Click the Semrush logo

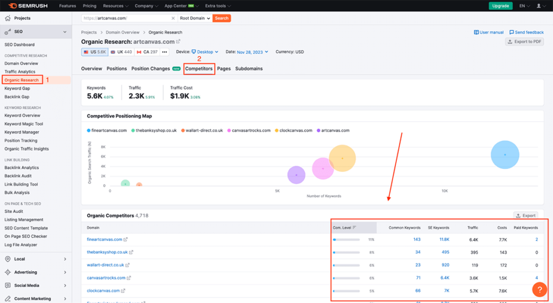[28, 5]
